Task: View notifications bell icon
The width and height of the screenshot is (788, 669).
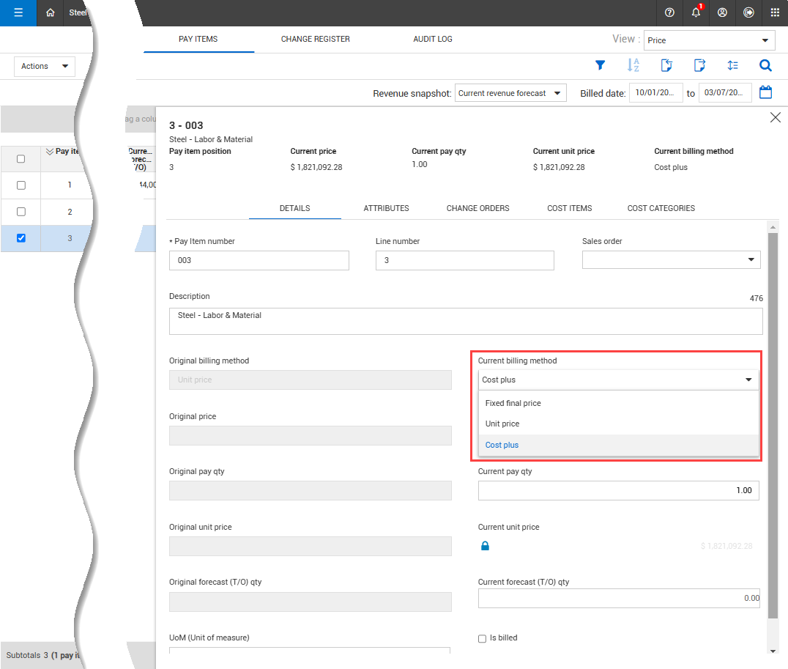Action: [696, 12]
